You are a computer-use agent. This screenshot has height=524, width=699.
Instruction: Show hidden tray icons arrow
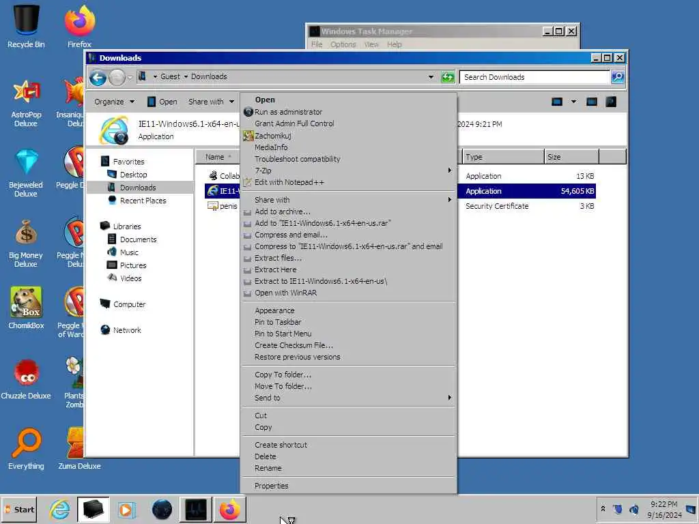[x=603, y=509]
